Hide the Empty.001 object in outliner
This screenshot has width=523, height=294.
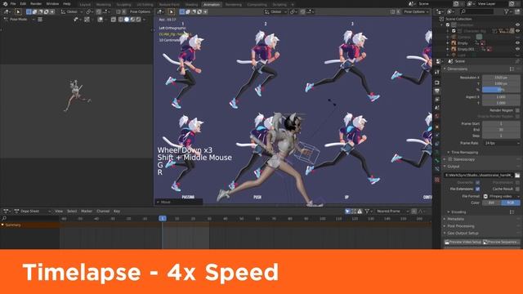click(x=517, y=49)
